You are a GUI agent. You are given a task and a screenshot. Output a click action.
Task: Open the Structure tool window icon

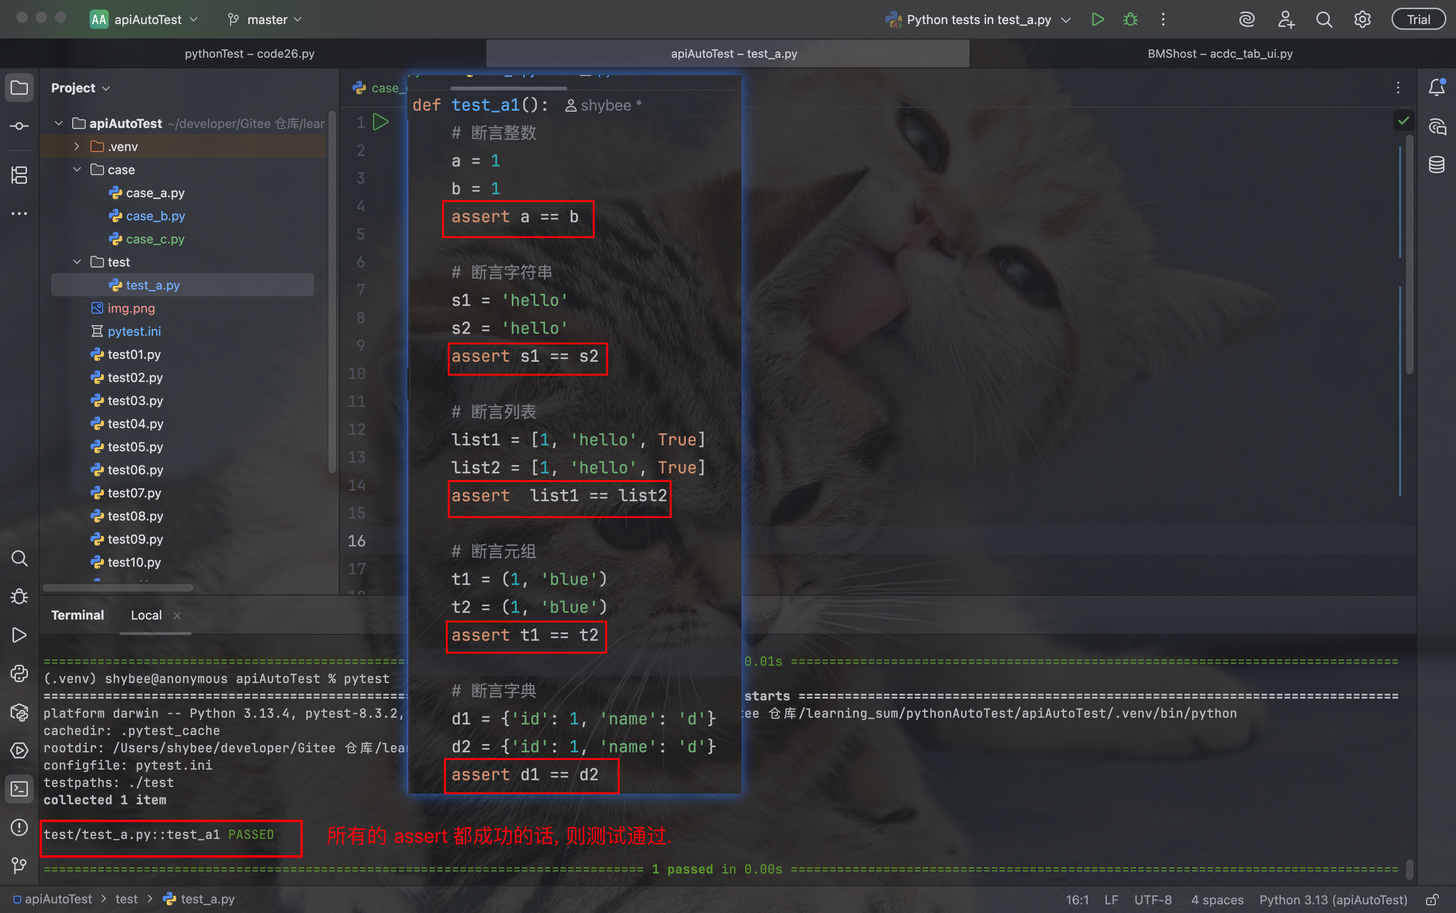pyautogui.click(x=19, y=176)
